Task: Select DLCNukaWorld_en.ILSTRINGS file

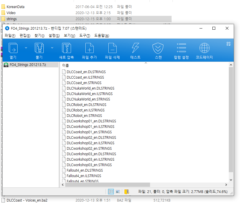Action: [90, 94]
